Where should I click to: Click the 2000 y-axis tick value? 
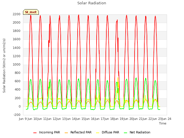[x=17, y=22]
